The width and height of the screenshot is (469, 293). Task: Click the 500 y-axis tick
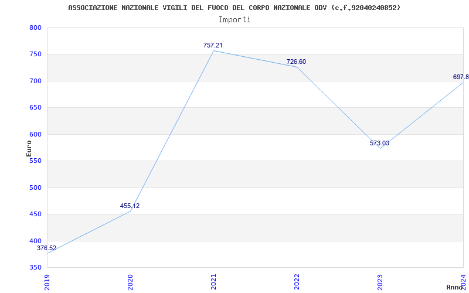(35, 188)
